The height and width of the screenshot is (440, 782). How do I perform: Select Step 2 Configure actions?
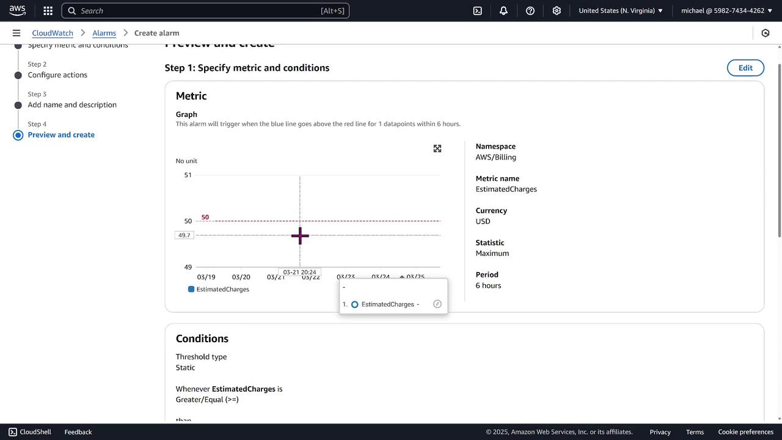57,75
